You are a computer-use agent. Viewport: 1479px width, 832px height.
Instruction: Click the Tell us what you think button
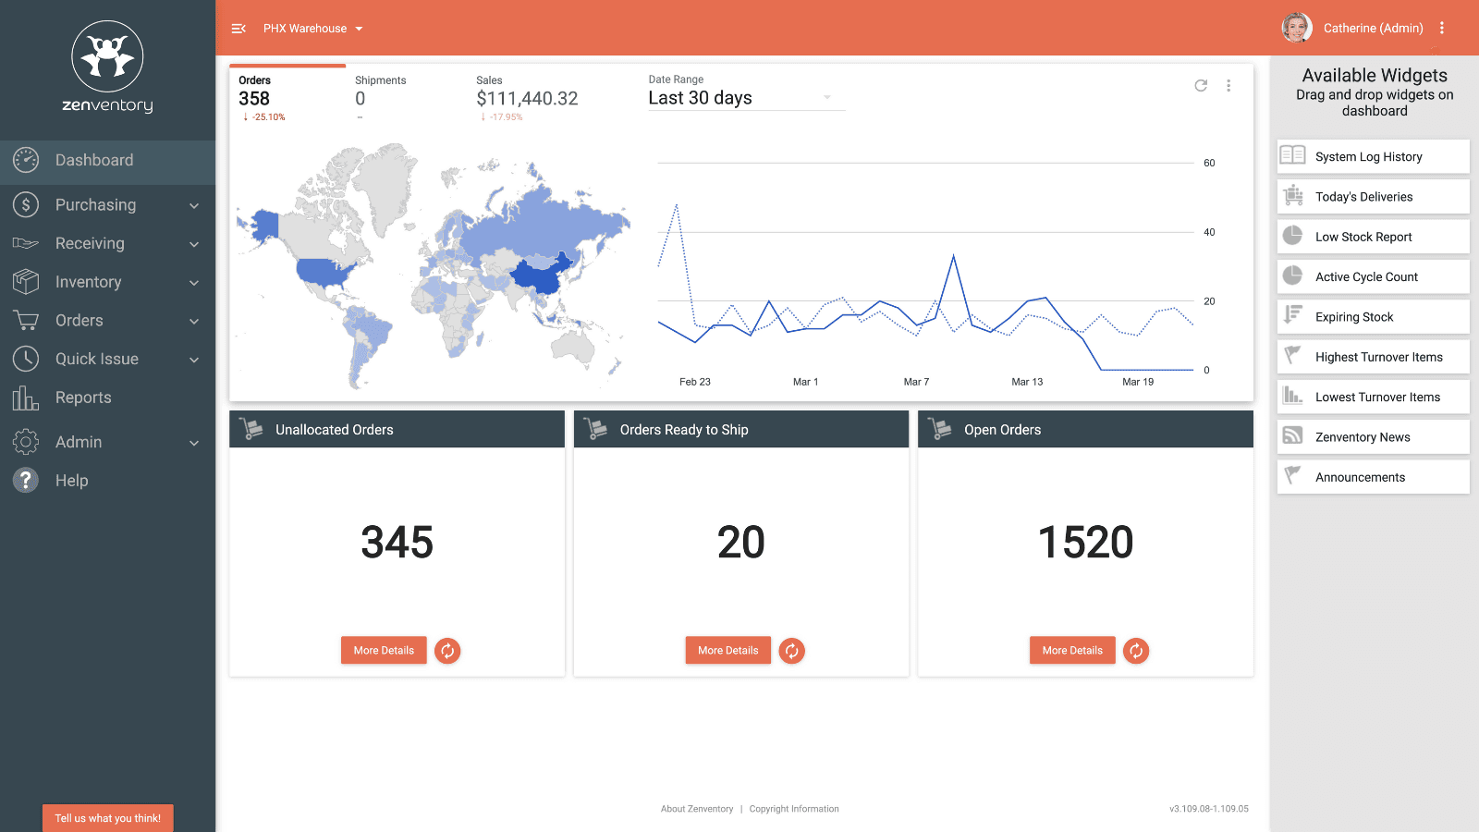(x=107, y=818)
